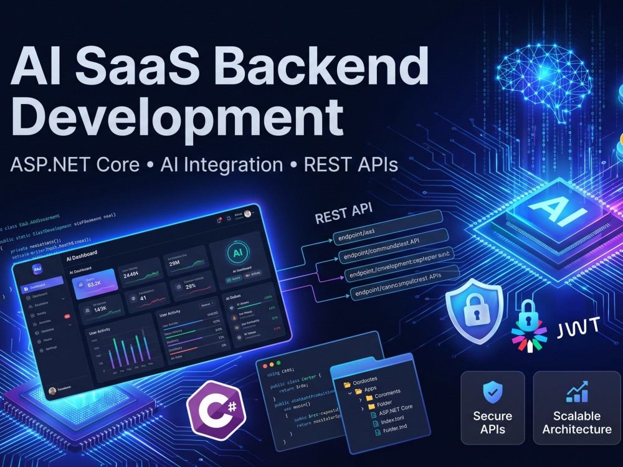Click the notification bell with red dot
Screen dimensions: 623x467
219,220
